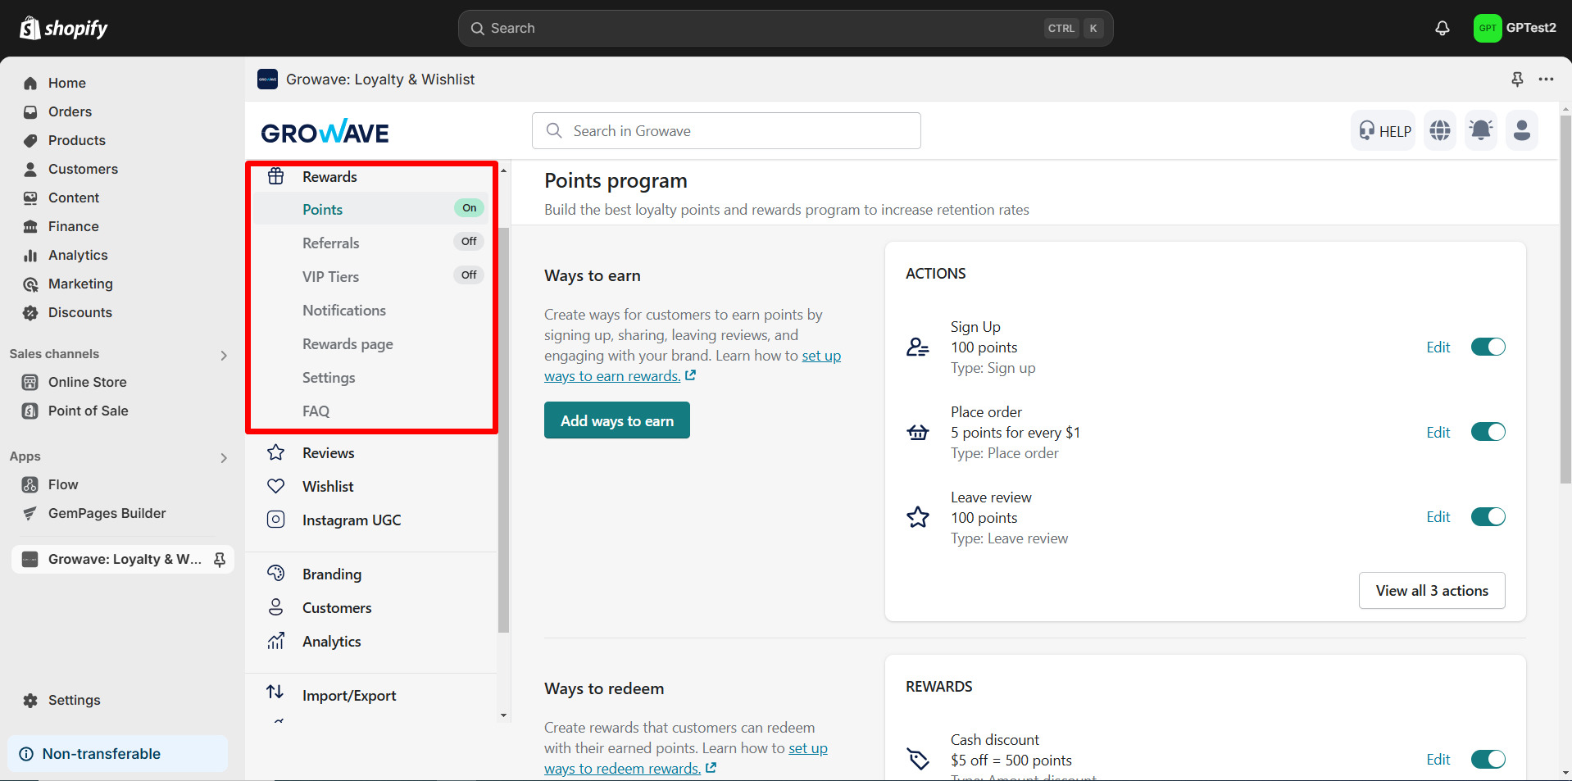Click the Import/Export arrows icon
Image resolution: width=1572 pixels, height=781 pixels.
pyautogui.click(x=275, y=692)
